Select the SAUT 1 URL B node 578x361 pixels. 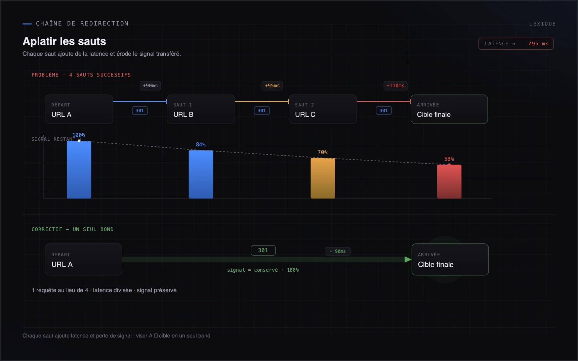click(201, 109)
